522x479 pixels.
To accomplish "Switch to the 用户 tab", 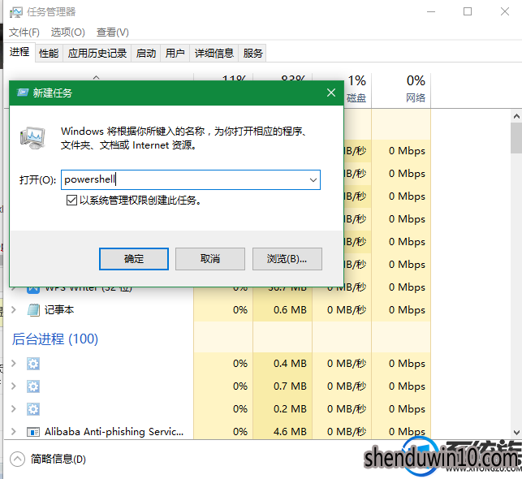I will (x=175, y=53).
